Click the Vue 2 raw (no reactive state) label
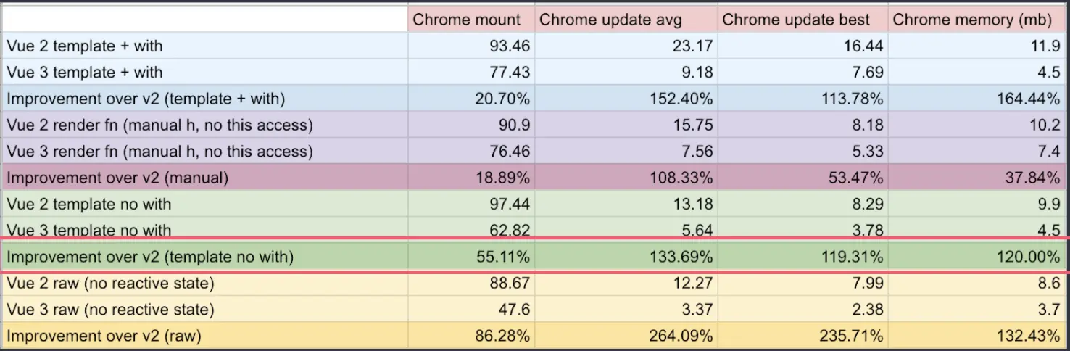Image resolution: width=1070 pixels, height=351 pixels. [204, 283]
